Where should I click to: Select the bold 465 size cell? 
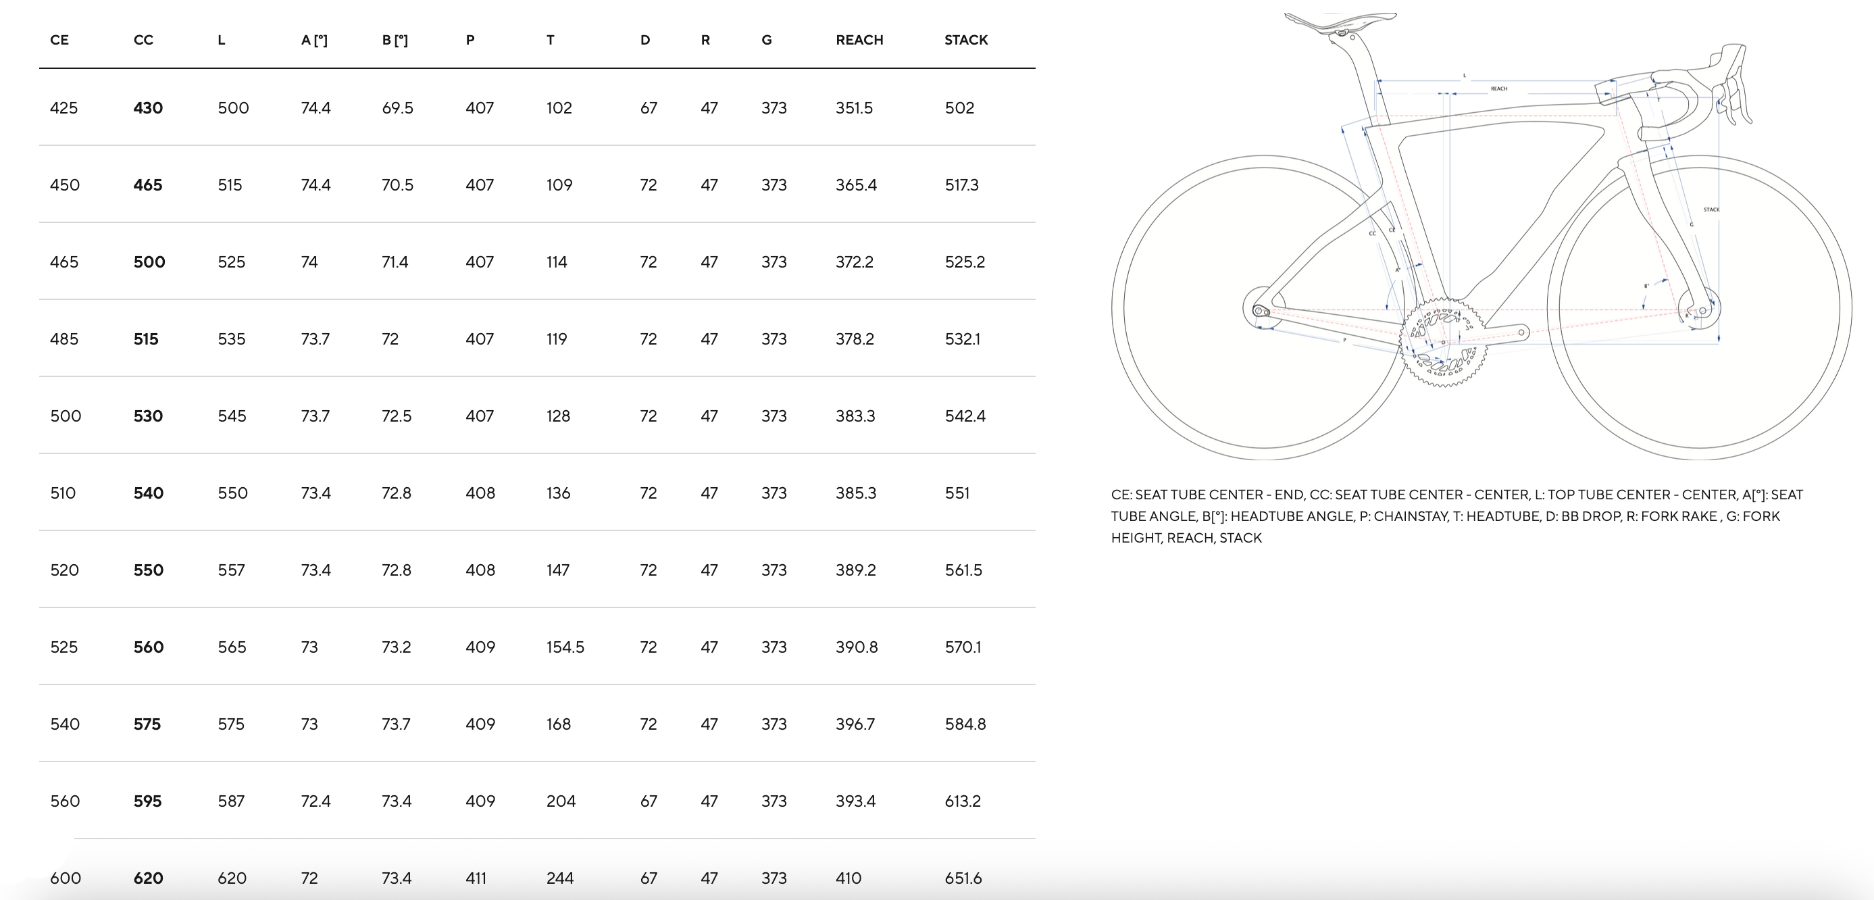tap(148, 185)
